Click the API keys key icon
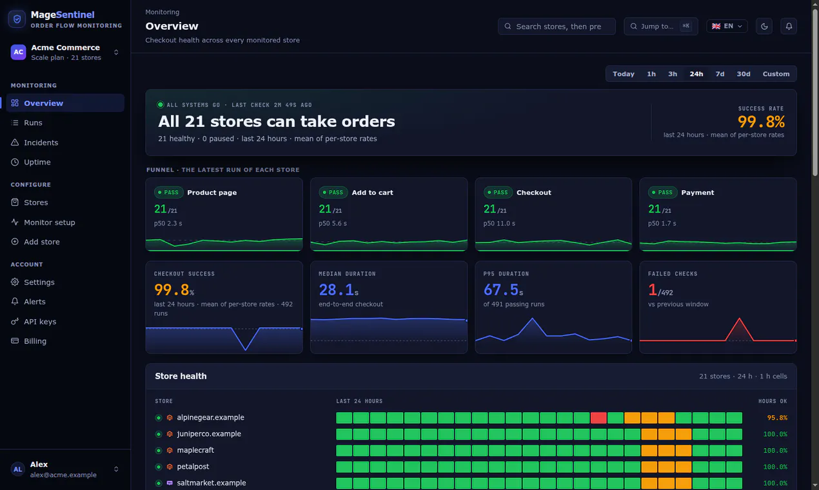819x490 pixels. click(x=15, y=322)
